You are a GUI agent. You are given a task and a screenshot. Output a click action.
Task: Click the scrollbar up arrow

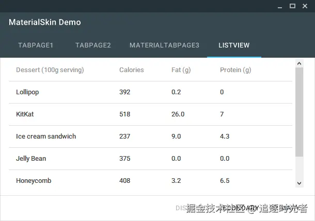(x=300, y=63)
